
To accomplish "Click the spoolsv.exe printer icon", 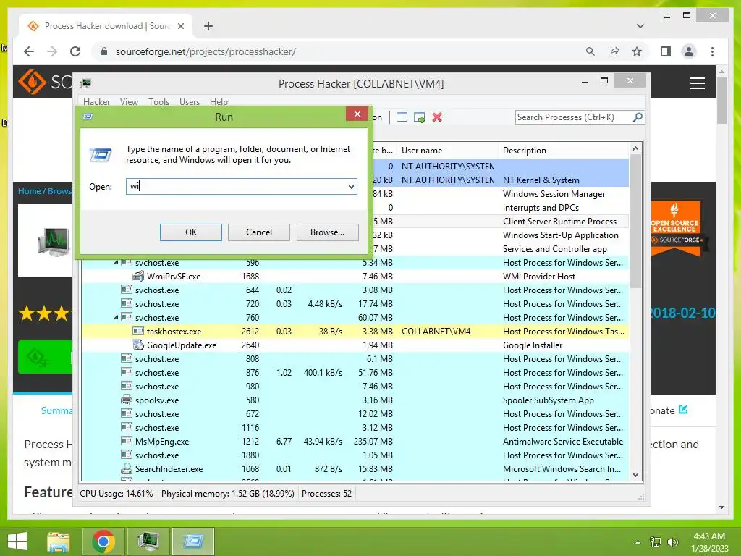I will point(126,400).
